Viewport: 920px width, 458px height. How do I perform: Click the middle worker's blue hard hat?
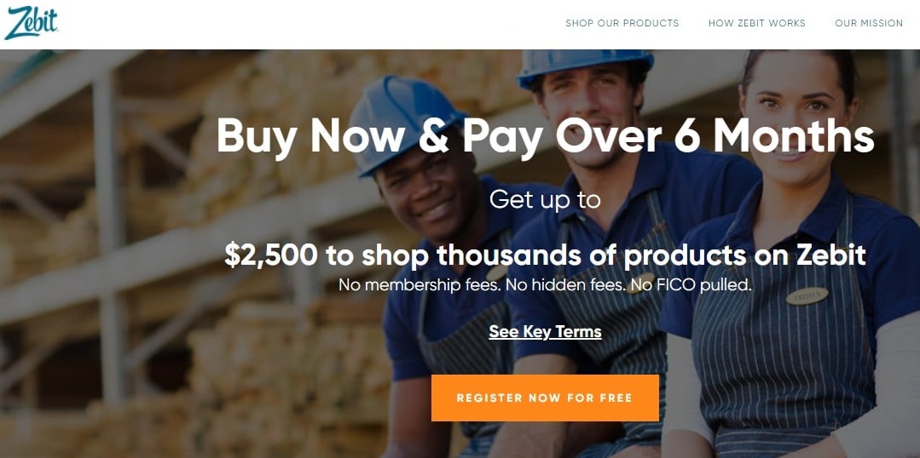pos(584,66)
